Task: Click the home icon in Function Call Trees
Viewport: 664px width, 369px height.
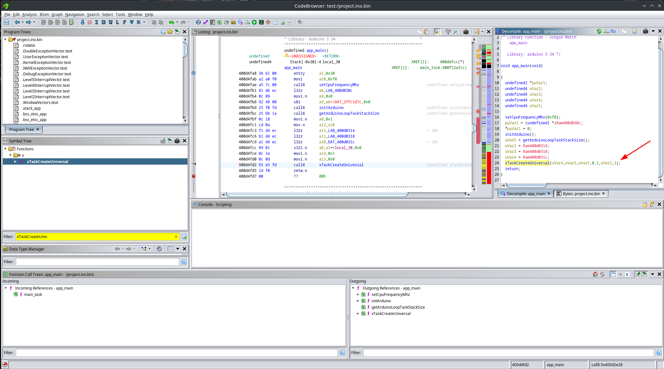Action: (x=595, y=274)
